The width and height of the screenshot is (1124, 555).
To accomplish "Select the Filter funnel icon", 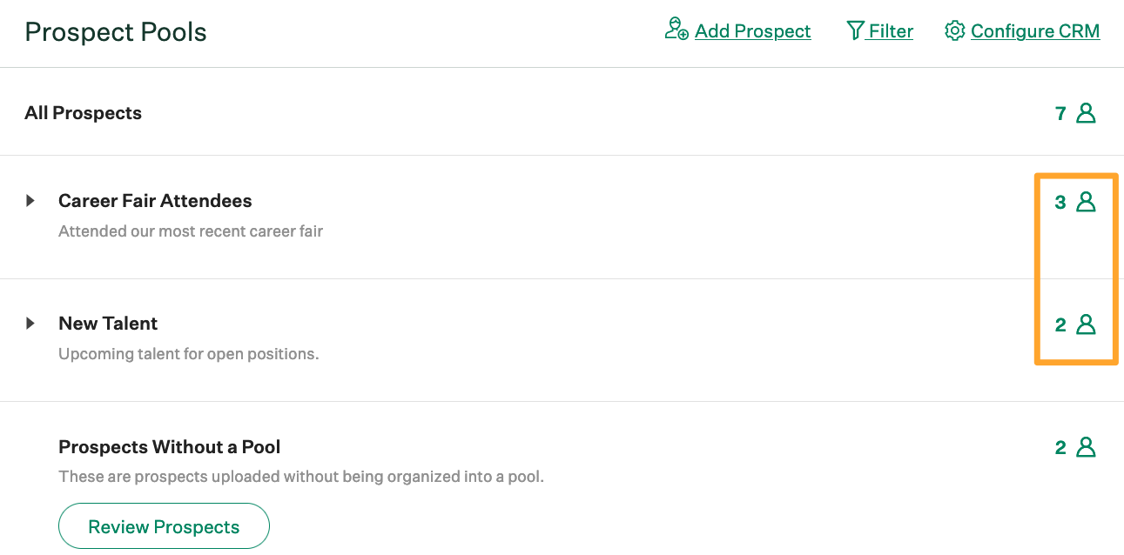I will click(x=854, y=30).
